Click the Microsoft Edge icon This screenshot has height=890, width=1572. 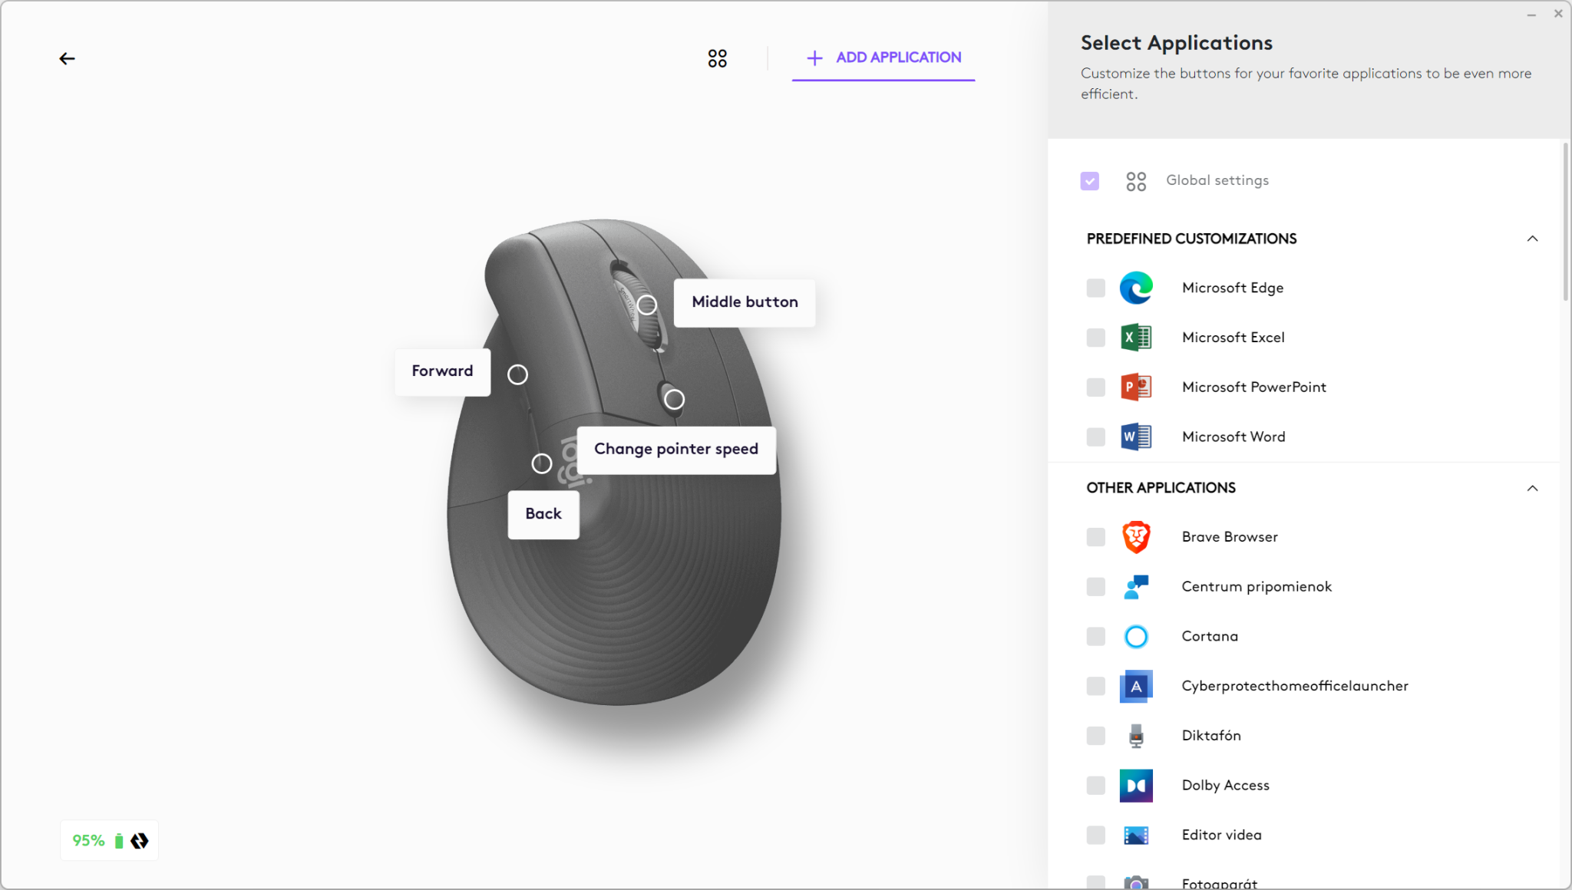click(1135, 288)
